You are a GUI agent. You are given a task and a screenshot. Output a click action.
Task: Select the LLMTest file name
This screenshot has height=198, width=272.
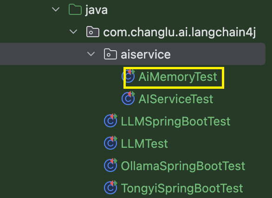coord(144,144)
